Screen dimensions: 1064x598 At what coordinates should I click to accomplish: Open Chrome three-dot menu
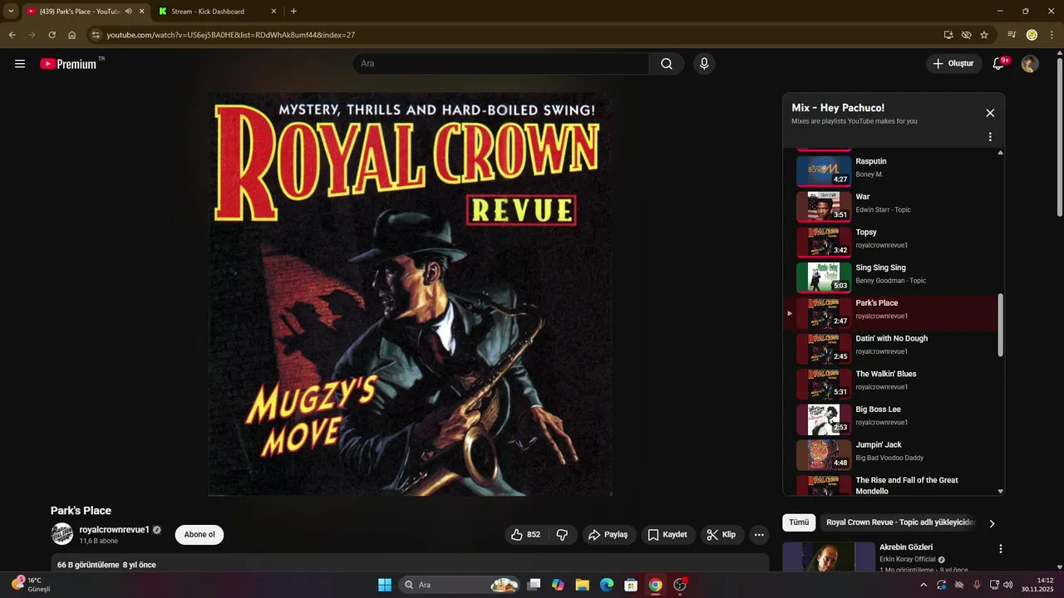coord(1052,35)
